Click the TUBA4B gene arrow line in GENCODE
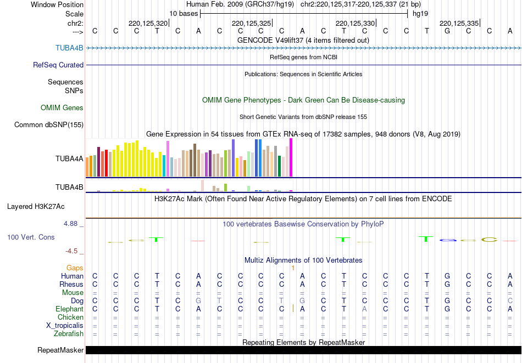This screenshot has height=363, width=522. coord(303,48)
